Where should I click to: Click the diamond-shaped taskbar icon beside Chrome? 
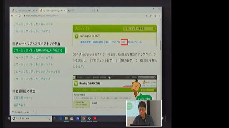[x=89, y=118]
